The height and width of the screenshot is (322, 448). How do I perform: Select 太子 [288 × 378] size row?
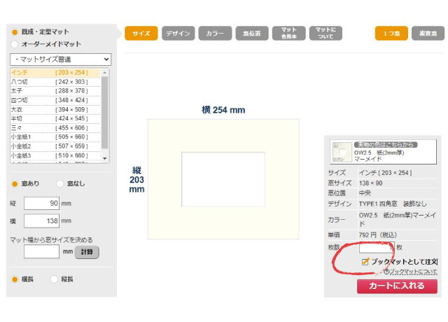pyautogui.click(x=55, y=91)
